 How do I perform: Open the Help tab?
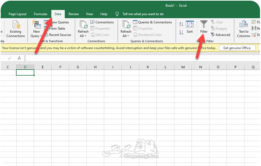tap(104, 14)
